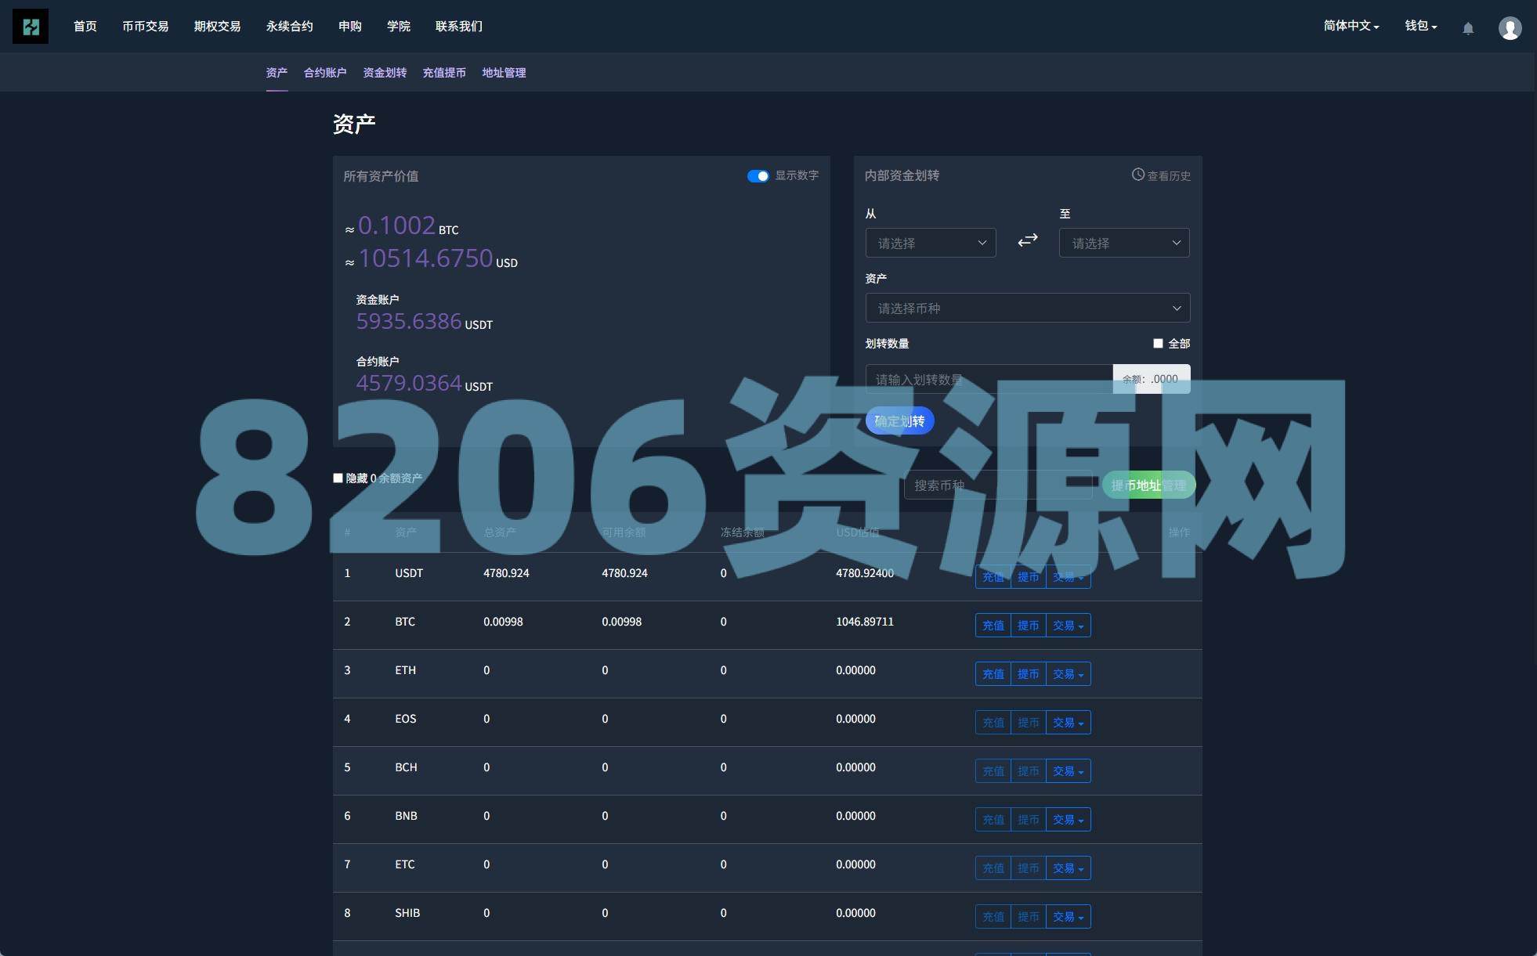Click the swap accounts arrows icon

(x=1027, y=240)
